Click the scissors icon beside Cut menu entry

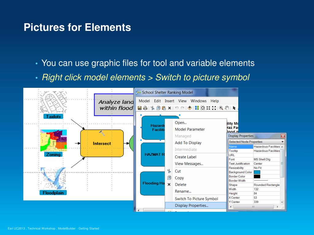[169, 171]
